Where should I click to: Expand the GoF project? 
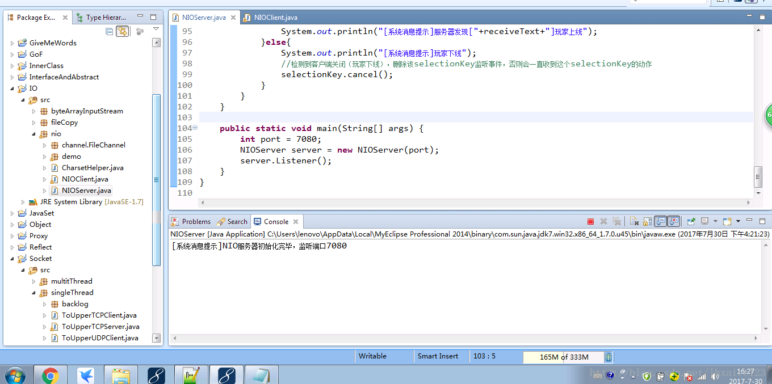click(12, 54)
